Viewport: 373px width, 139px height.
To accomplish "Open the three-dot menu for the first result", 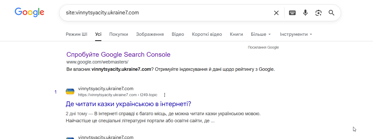I will (164, 95).
